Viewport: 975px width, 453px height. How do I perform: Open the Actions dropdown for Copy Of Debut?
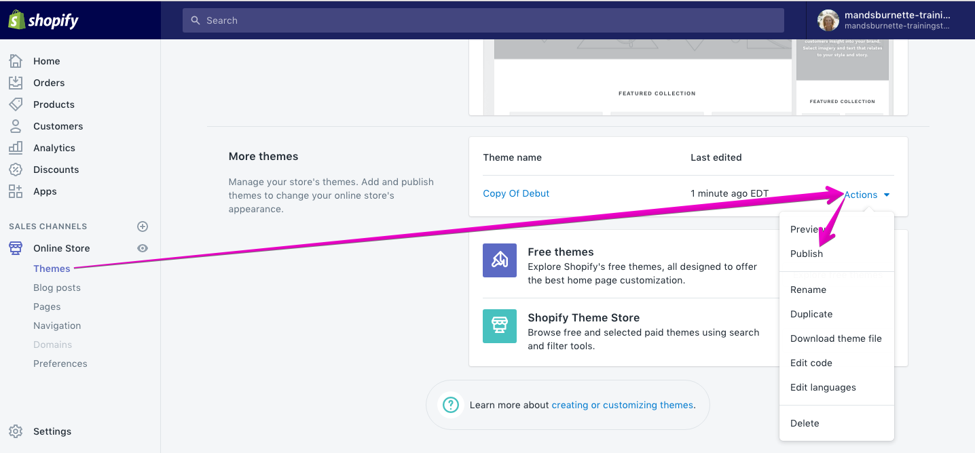[867, 195]
